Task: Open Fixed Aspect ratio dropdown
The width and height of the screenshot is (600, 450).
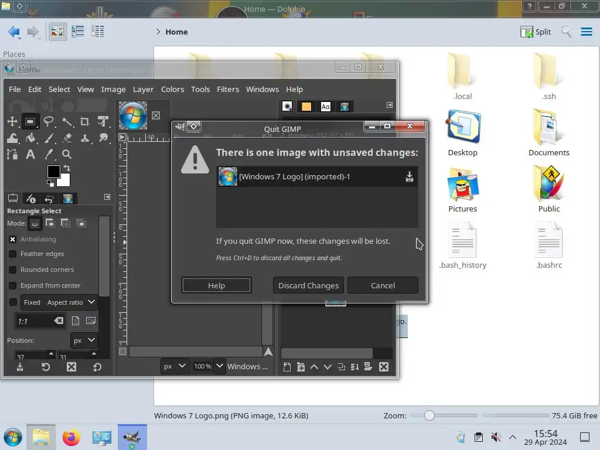Action: click(59, 302)
